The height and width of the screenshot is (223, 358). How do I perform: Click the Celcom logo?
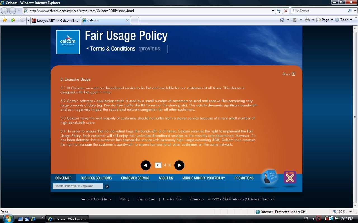(x=68, y=42)
